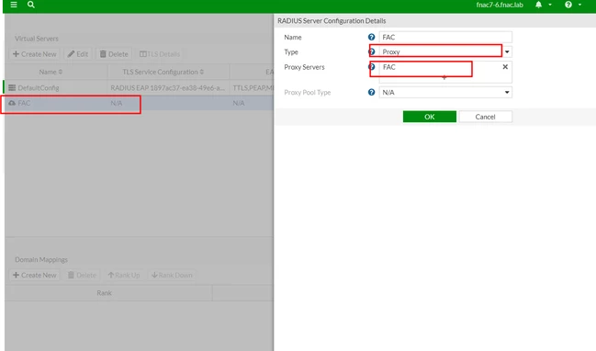Click the search magnifier icon
This screenshot has width=596, height=351.
click(x=31, y=5)
